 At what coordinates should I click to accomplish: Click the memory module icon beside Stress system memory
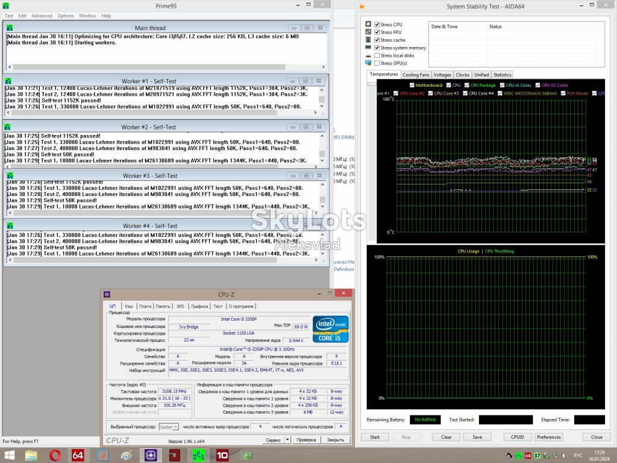pyautogui.click(x=368, y=48)
